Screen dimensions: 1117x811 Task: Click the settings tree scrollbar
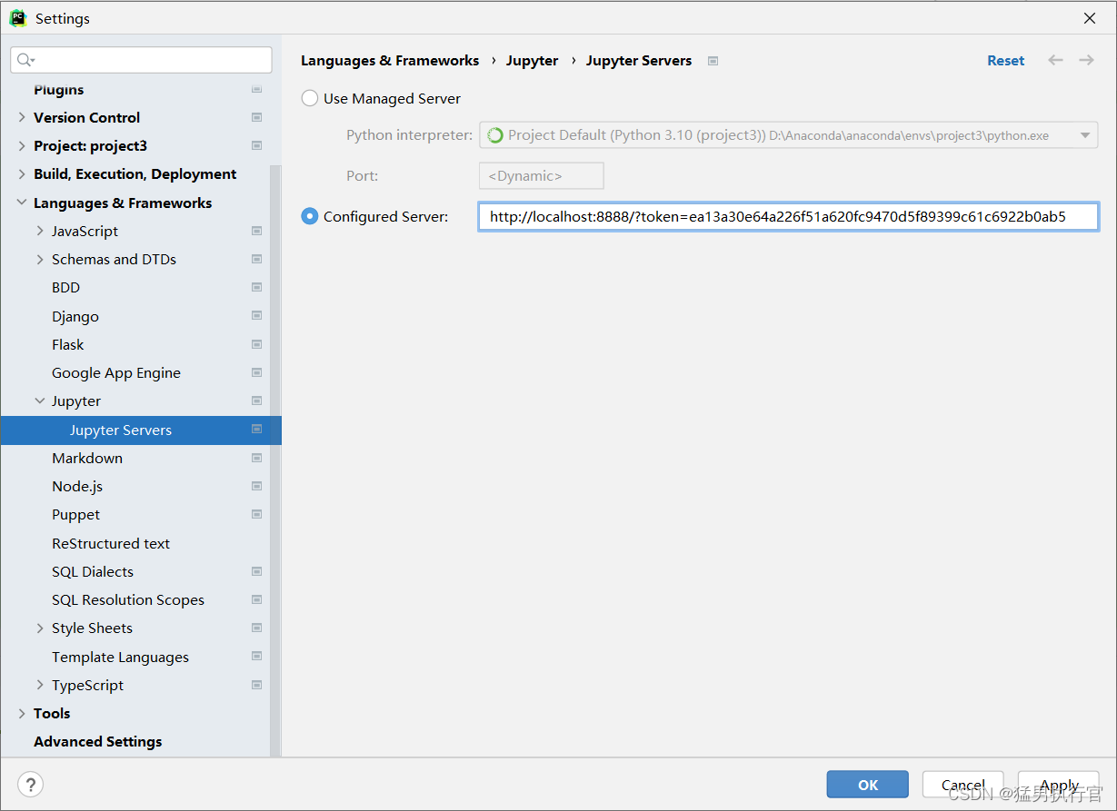[x=275, y=460]
